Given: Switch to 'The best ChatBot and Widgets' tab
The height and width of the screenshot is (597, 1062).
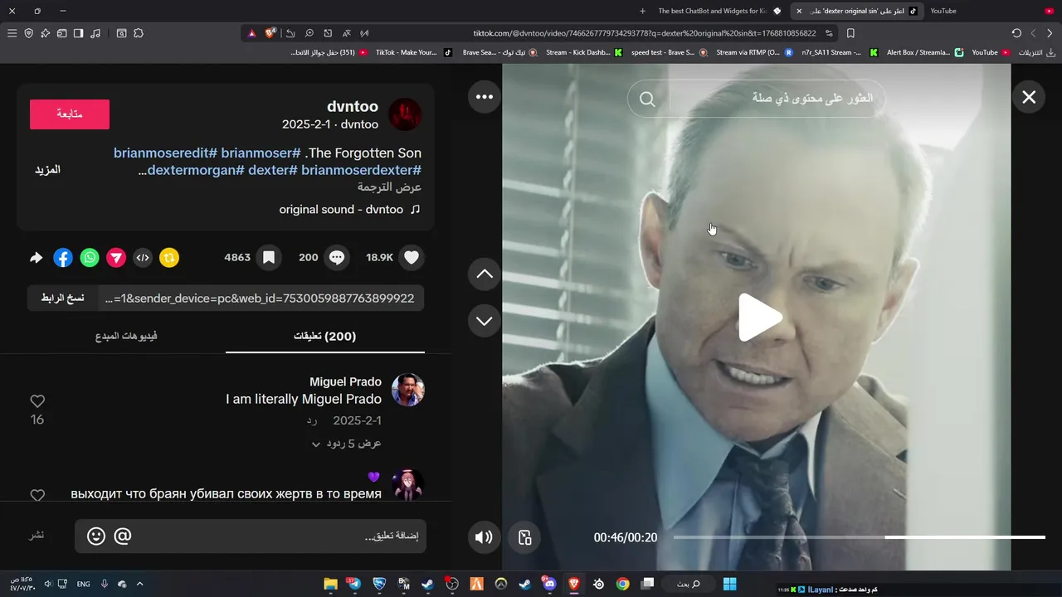Looking at the screenshot, I should (x=719, y=11).
